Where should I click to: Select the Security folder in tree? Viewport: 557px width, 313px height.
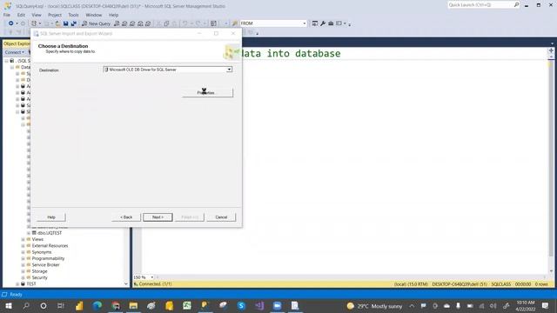[39, 278]
